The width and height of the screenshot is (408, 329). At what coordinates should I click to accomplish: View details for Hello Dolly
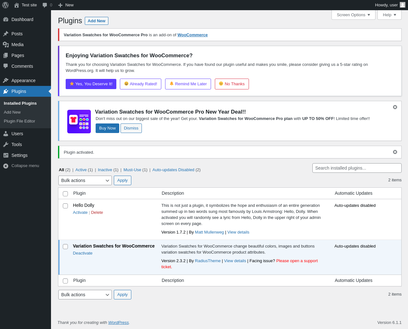click(x=238, y=232)
